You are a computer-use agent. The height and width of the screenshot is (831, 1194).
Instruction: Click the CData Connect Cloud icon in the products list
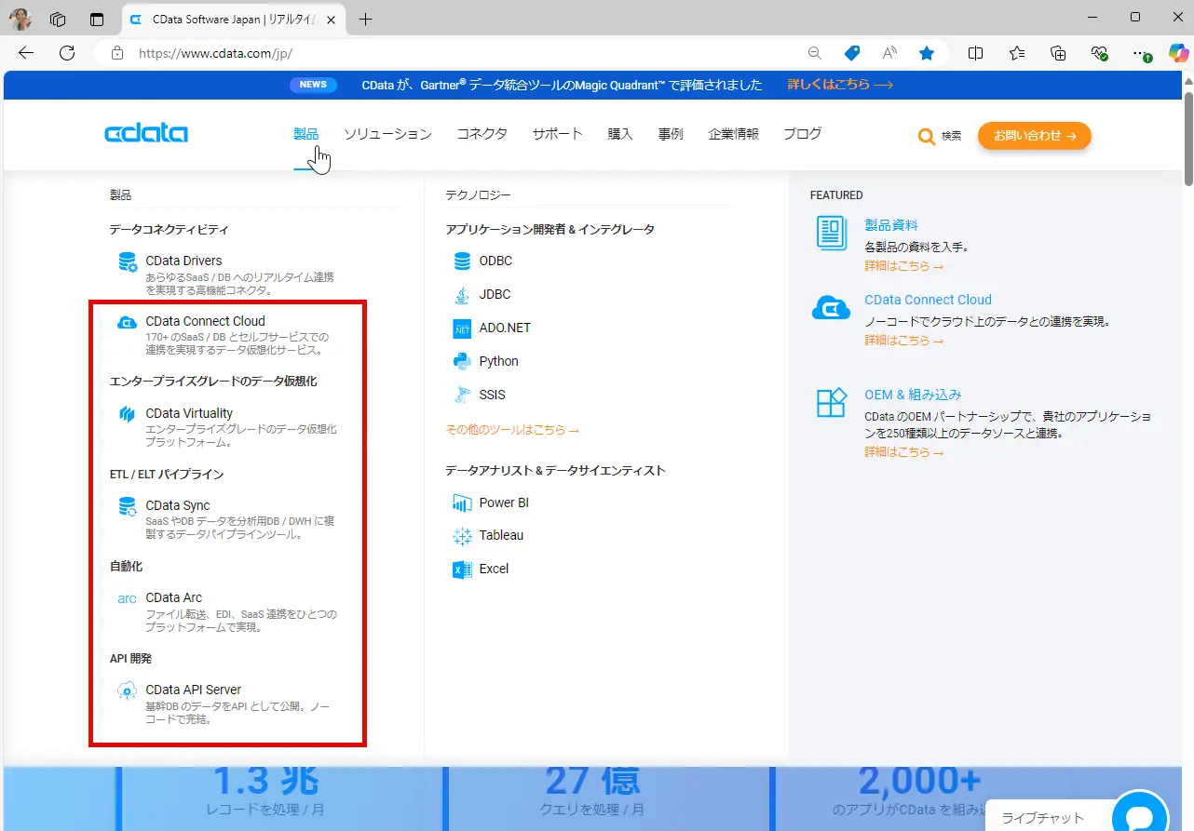pyautogui.click(x=128, y=323)
